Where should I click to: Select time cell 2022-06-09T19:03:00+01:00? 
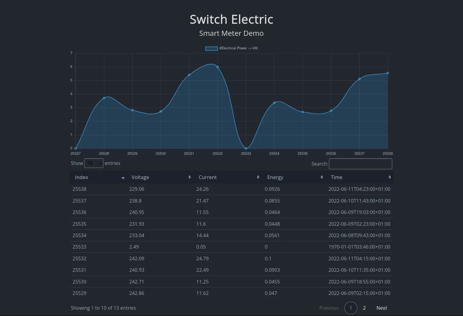(359, 212)
